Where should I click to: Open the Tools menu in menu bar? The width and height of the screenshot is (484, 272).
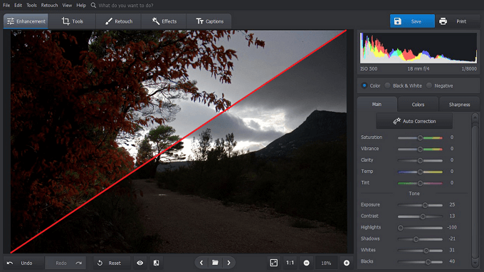[x=31, y=5]
